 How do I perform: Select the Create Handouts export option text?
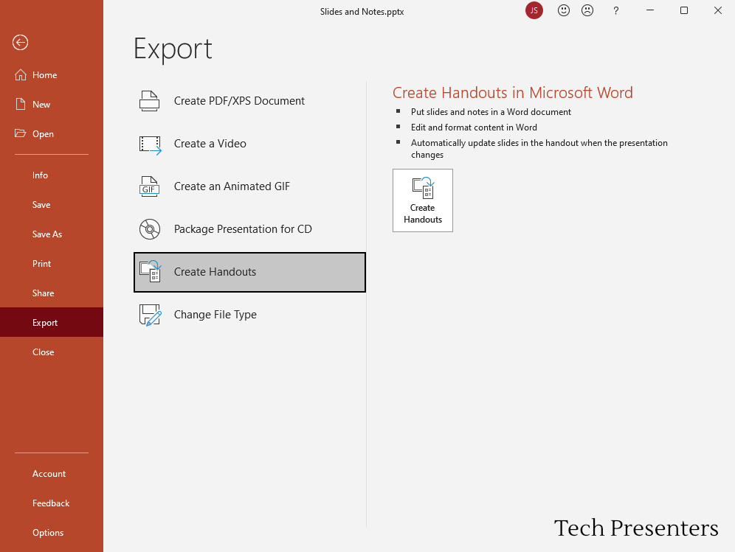coord(215,272)
